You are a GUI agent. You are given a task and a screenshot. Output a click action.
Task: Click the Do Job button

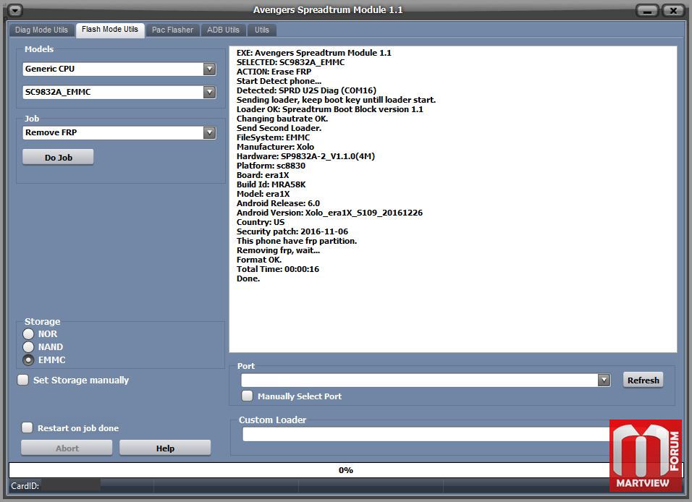pyautogui.click(x=58, y=157)
